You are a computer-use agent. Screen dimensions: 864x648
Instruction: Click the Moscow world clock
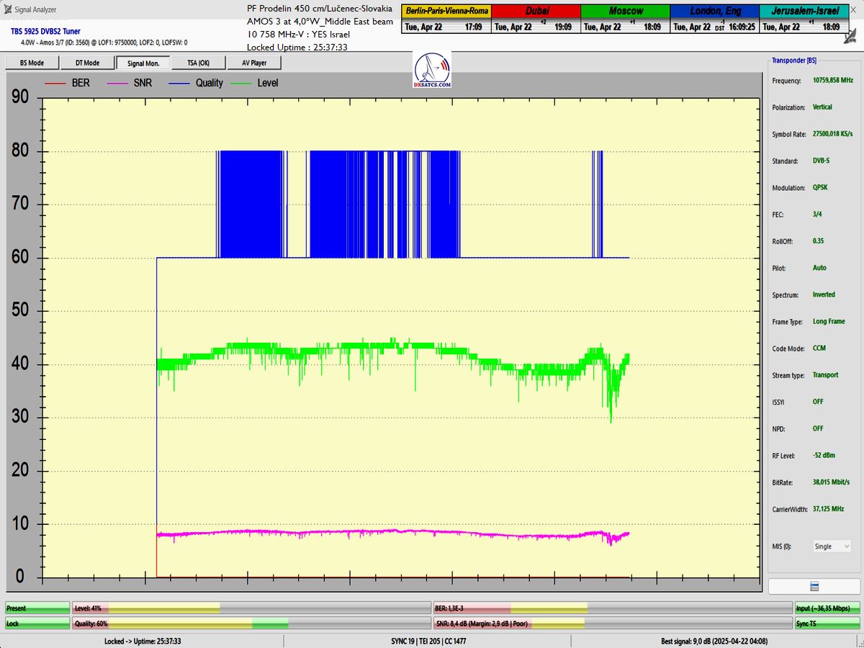pyautogui.click(x=625, y=19)
